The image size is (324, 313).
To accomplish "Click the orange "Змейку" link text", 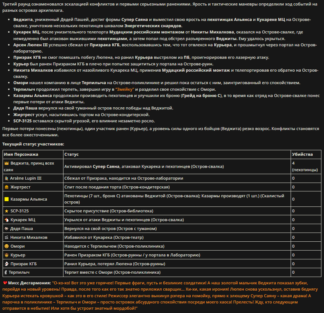I will [x=125, y=89].
